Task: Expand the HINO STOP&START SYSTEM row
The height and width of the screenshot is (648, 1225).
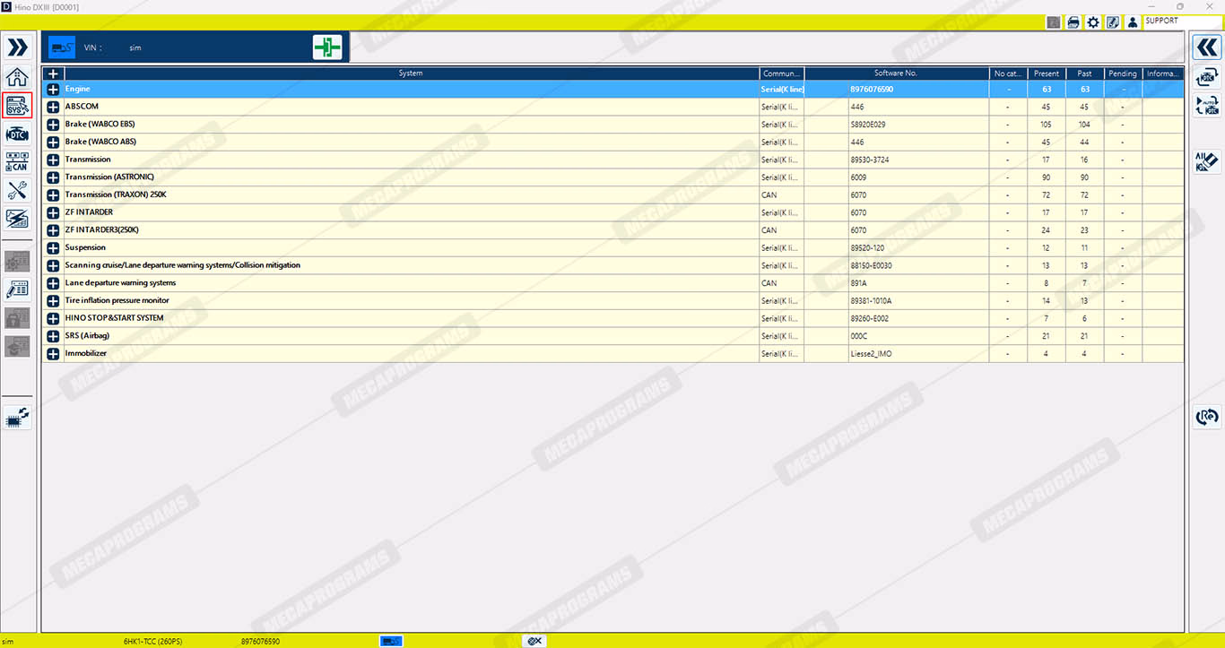Action: point(53,318)
